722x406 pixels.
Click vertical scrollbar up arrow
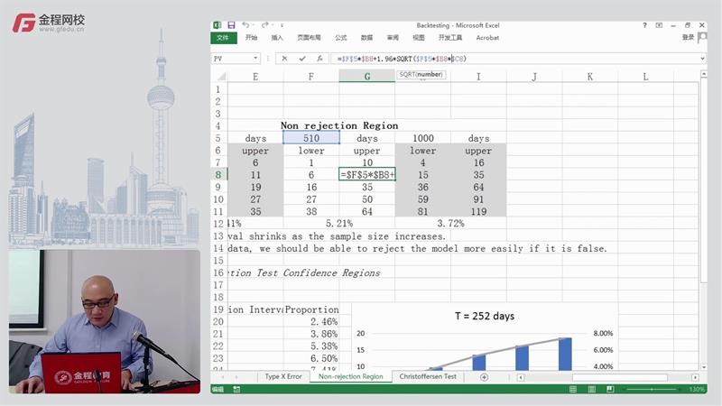pos(704,74)
